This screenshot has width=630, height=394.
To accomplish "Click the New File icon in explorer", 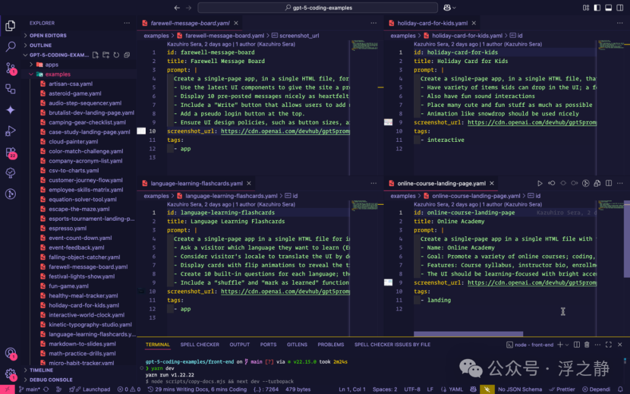I will click(96, 55).
